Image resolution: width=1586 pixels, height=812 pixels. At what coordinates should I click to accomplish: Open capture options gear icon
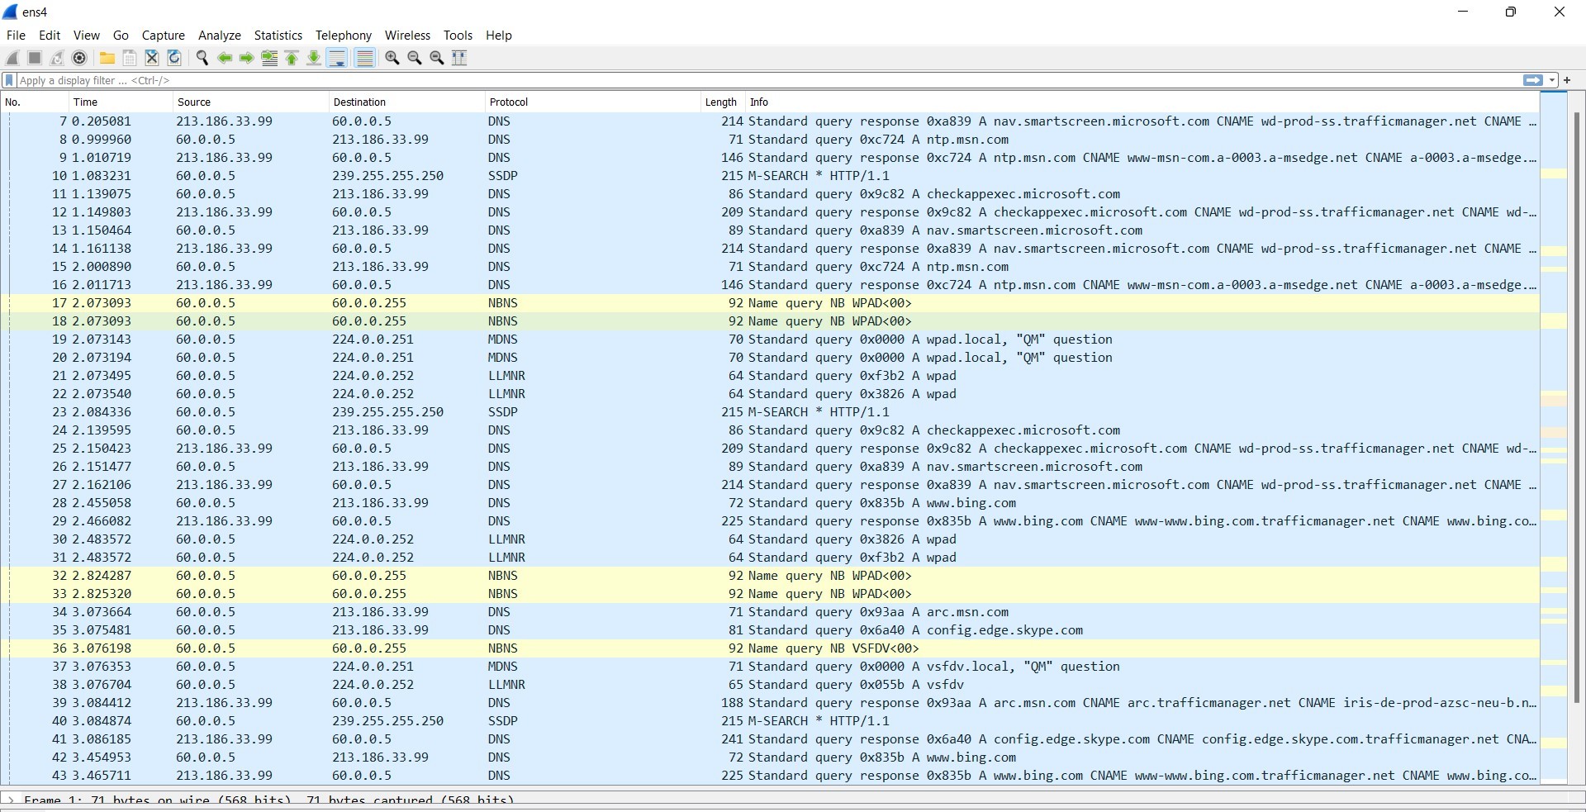tap(79, 58)
